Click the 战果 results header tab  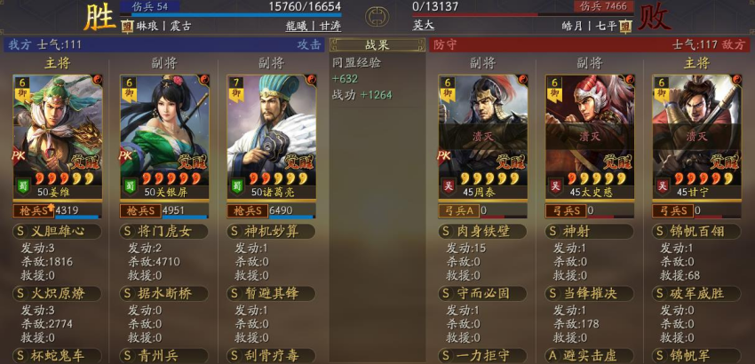tap(377, 44)
